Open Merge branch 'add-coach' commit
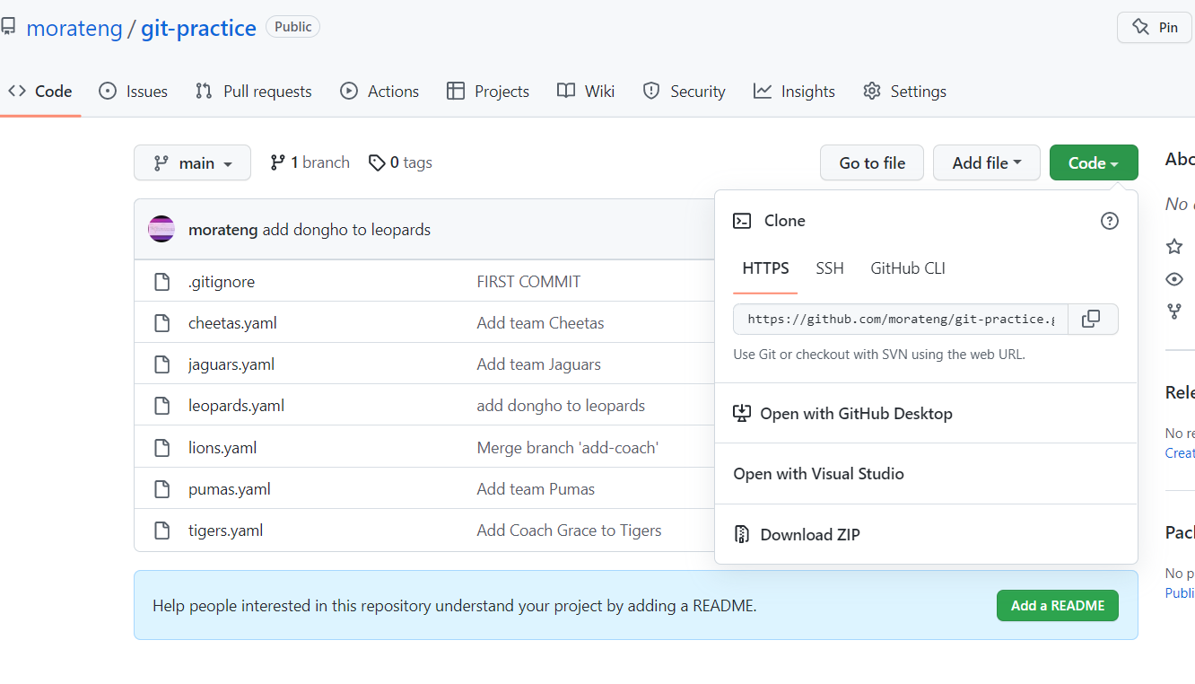The height and width of the screenshot is (684, 1195). (568, 448)
